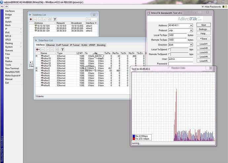
Task: Toggle the Hide Passwords checkbox
Action: point(203,7)
